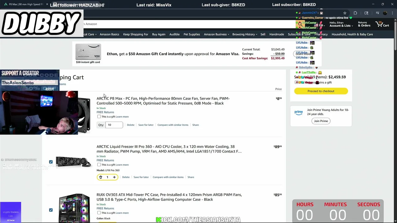Viewport: 397px width, 223px height.
Task: Click FREE Returns under ARCTIC Liquid Freezer III
Action: [105, 160]
